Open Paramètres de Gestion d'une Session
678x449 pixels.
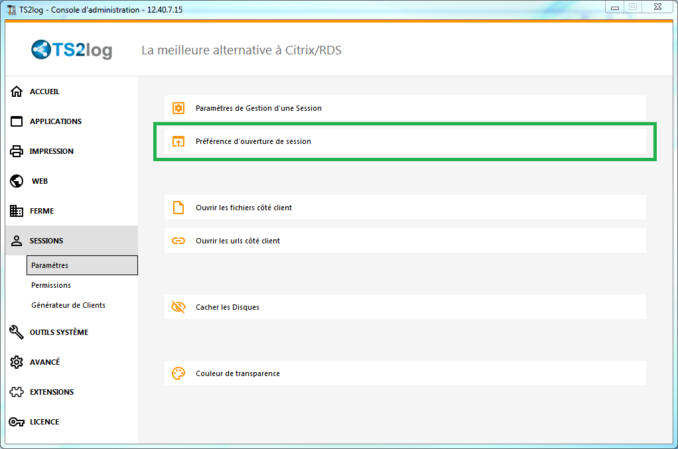(405, 108)
